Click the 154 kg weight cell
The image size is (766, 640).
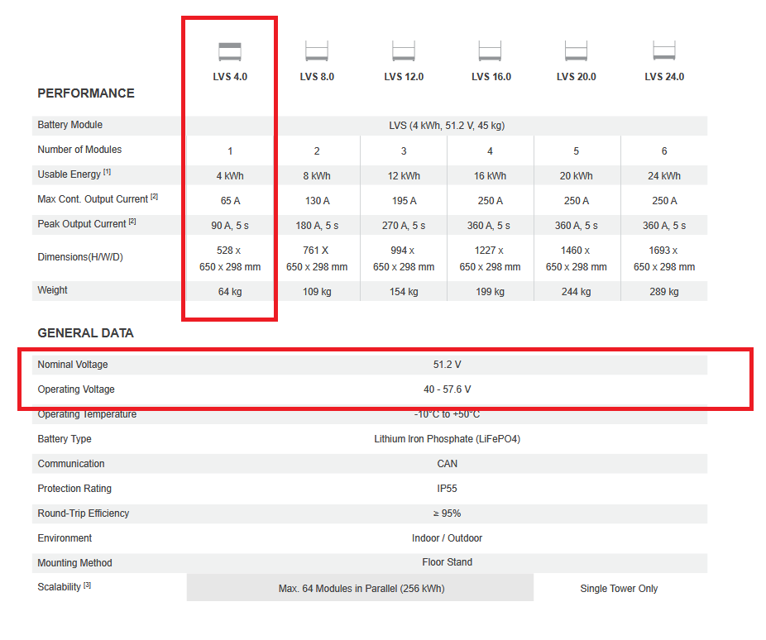tap(404, 291)
